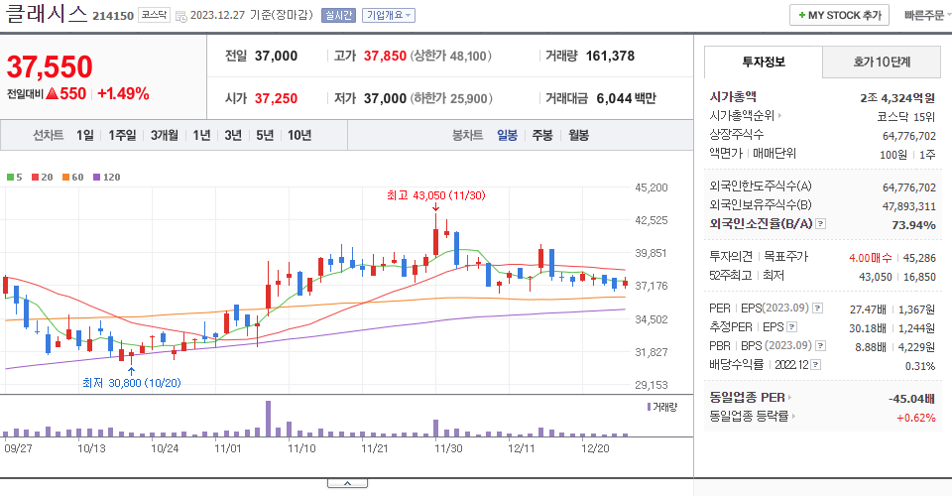Open the 기업개요 dropdown
The width and height of the screenshot is (952, 496).
pos(389,15)
